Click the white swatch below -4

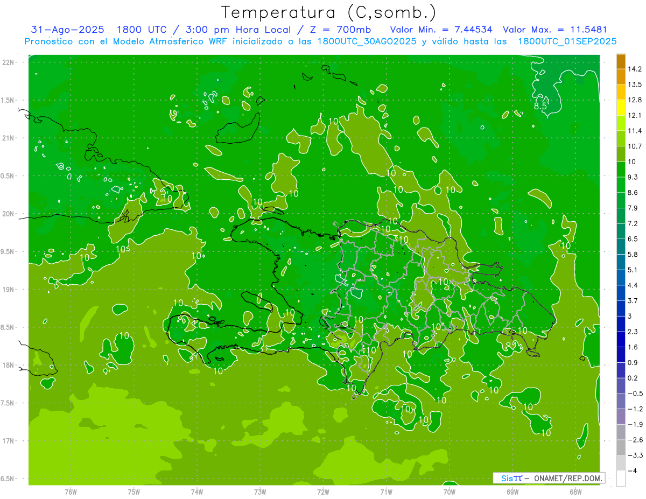pyautogui.click(x=621, y=478)
